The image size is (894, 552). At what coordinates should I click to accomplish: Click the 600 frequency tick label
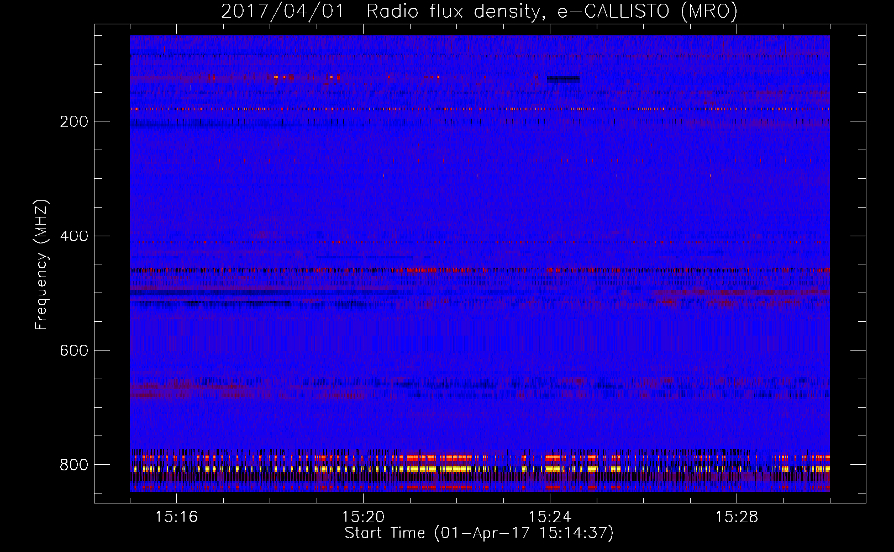tap(74, 351)
